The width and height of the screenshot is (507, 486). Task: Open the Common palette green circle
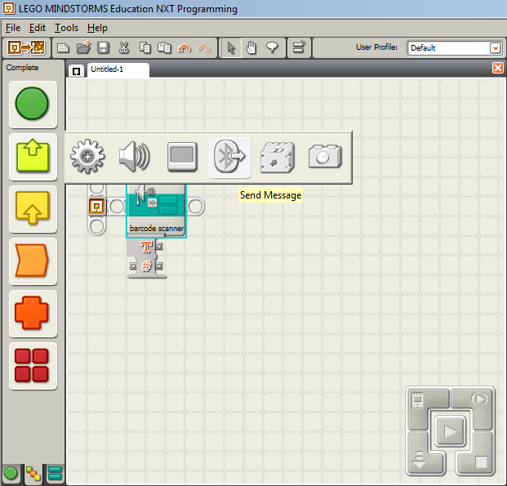point(33,105)
